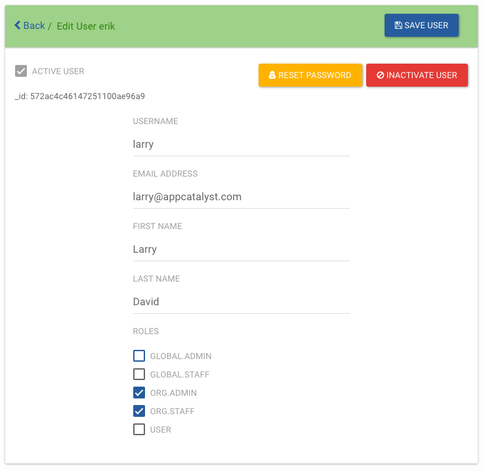
Task: Enable the GLOBAL.STAFF role checkbox
Action: 139,374
